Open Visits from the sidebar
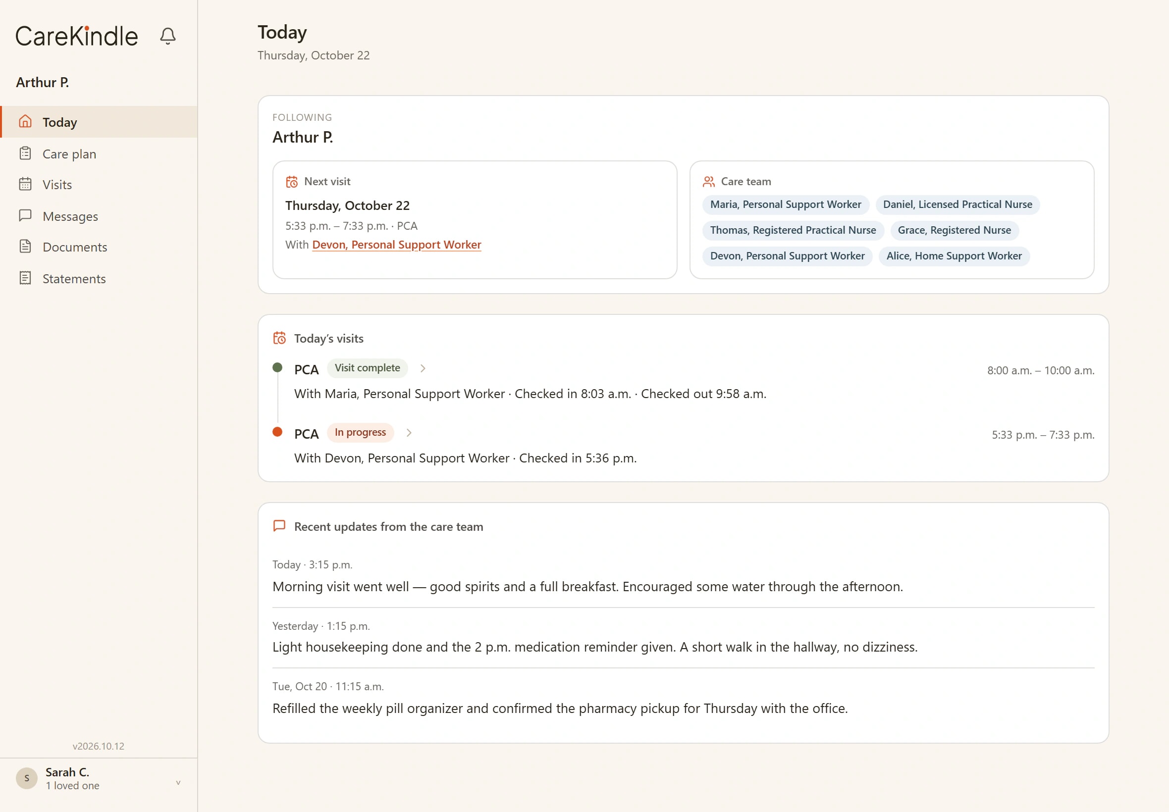 click(x=99, y=185)
